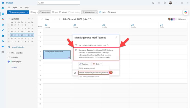Image resolution: width=190 pixels, height=108 pixels.
Task: Go to previous month in mini calendar
Action: [x=29, y=19]
